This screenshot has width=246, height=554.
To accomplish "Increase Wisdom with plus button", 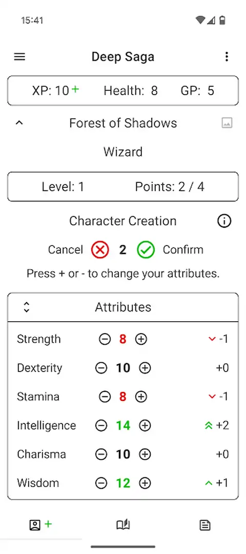I will 145,483.
